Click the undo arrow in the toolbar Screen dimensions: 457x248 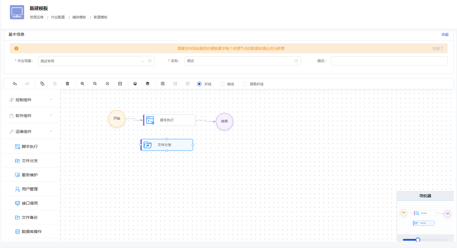[15, 84]
